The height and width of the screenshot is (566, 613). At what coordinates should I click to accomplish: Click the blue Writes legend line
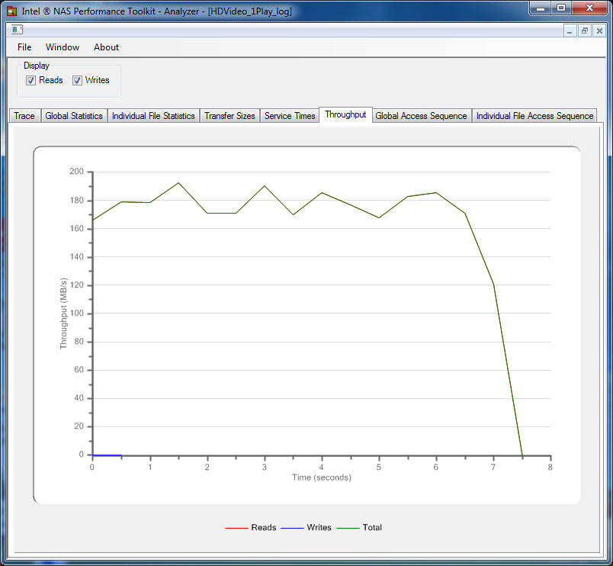tap(292, 528)
